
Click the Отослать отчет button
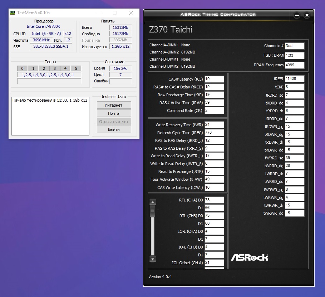(114, 122)
